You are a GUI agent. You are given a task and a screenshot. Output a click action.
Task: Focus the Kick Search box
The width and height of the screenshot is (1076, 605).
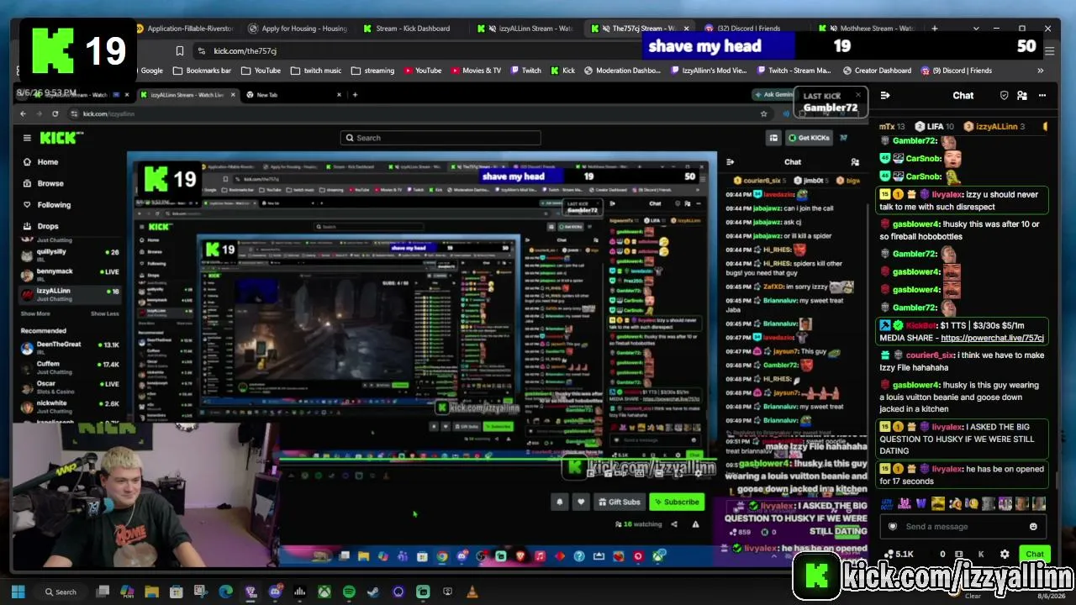[440, 138]
